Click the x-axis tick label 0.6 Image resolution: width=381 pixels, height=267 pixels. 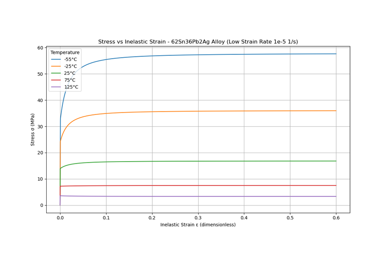336,218
